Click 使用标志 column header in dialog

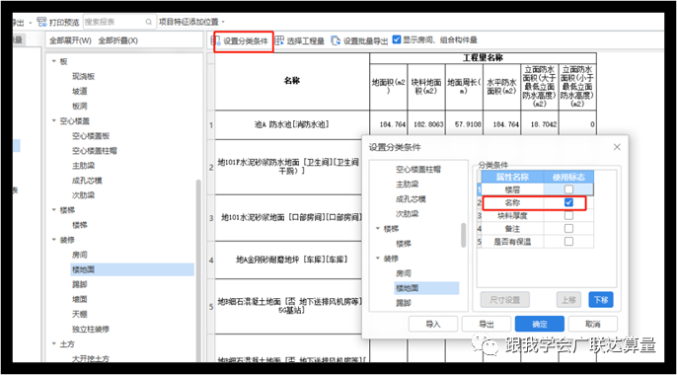click(x=568, y=177)
